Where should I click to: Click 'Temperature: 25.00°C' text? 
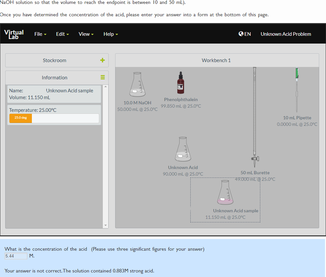pos(33,110)
